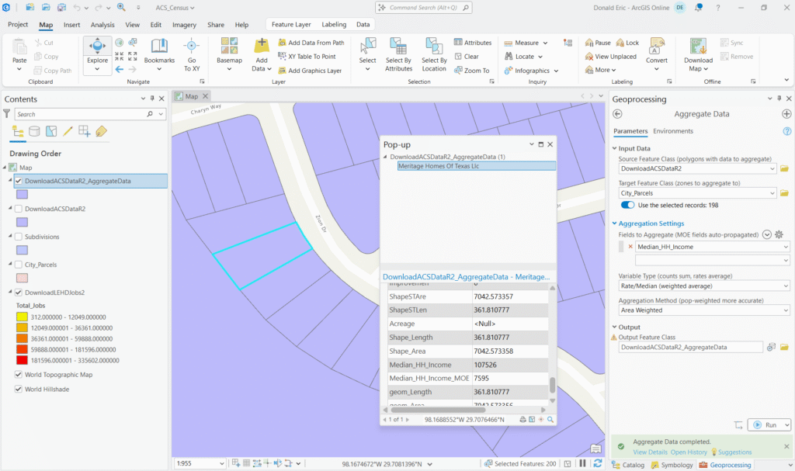Collapse the Aggregation Settings section
Screen dimensions: 795x471
pos(614,223)
